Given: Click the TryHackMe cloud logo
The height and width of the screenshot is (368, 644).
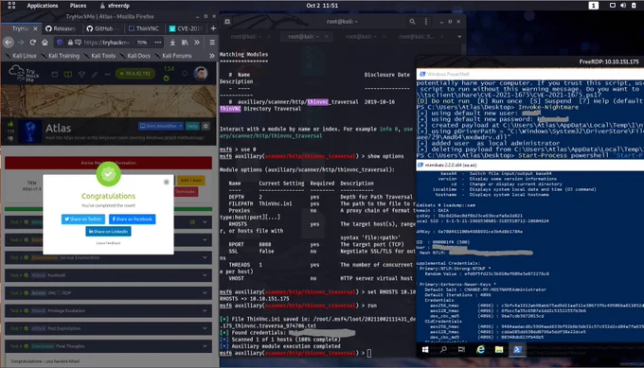Looking at the screenshot, I should click(x=24, y=74).
